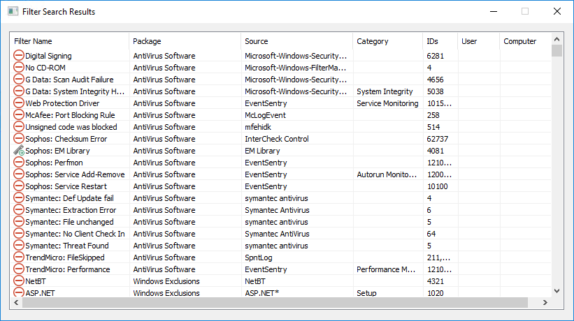Click the Filter Search Results title bar icon
574x321 pixels.
point(13,11)
